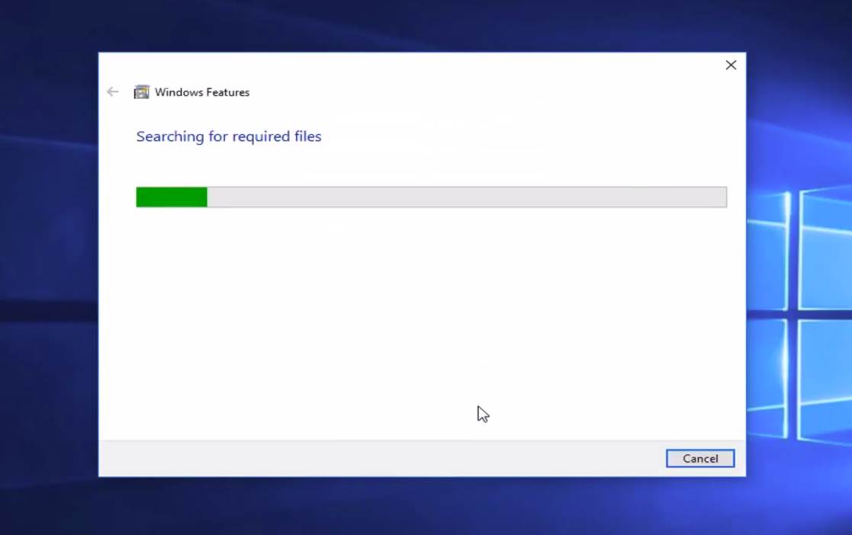Dismiss the dialog with the X

[x=730, y=65]
